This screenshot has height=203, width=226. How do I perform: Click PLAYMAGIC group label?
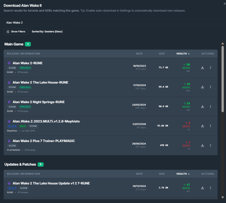(x=14, y=150)
